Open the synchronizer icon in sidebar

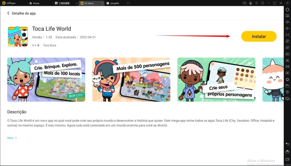[x=287, y=73]
